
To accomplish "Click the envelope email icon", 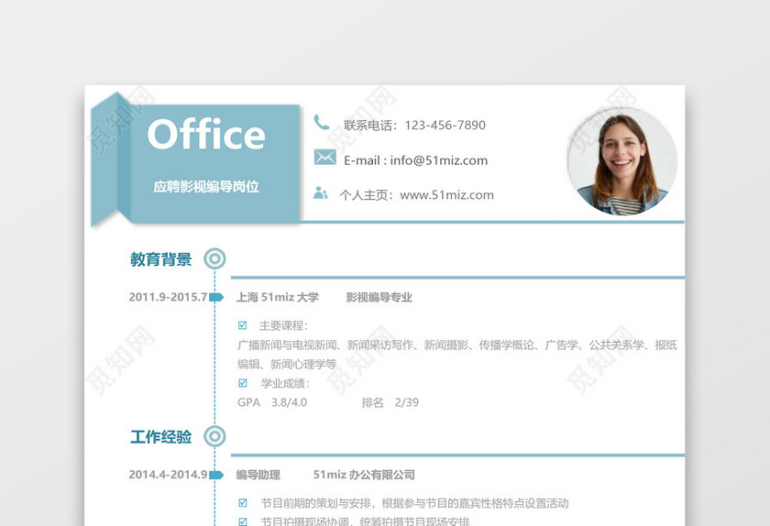I will pos(324,158).
